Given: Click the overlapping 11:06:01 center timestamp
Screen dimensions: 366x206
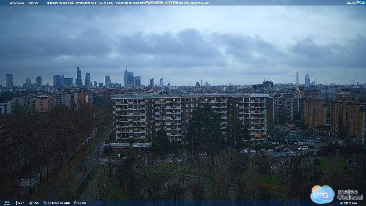Looking at the screenshot, I should coord(172,3).
